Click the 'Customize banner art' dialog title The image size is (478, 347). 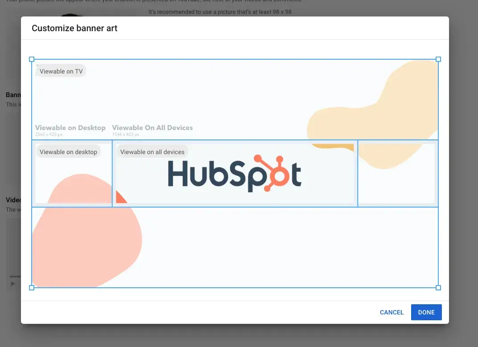click(74, 28)
